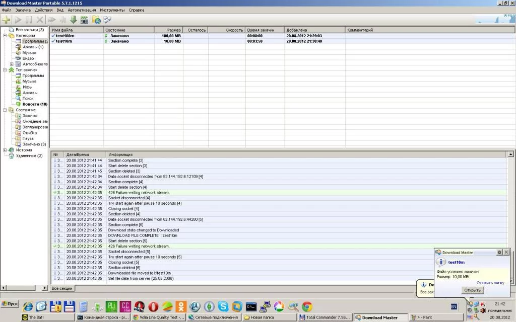
Task: Collapse the Состояние tree branch
Action: [x=5, y=110]
